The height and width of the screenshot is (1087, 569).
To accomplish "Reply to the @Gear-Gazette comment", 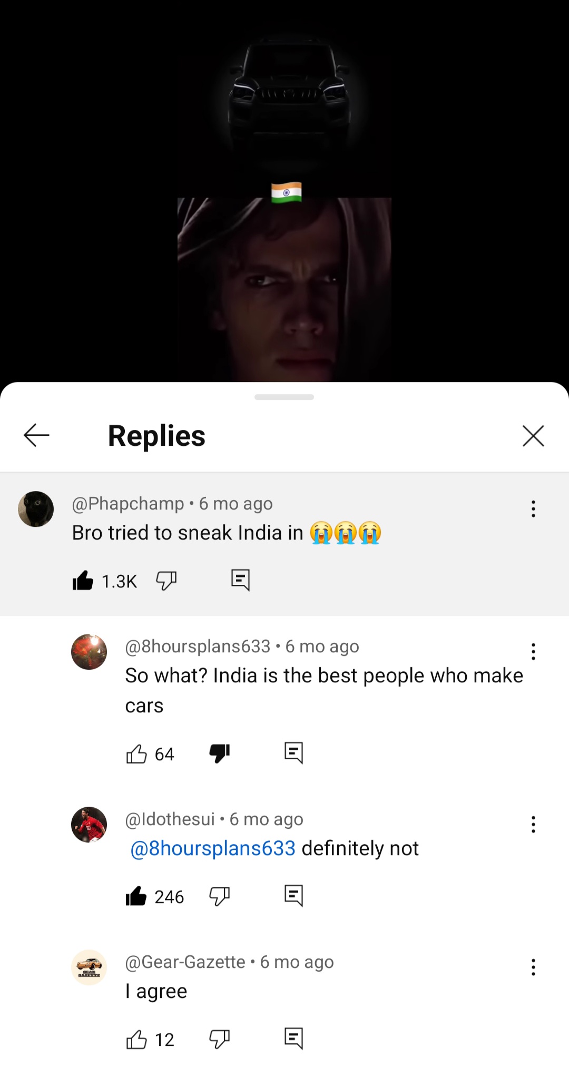I will click(x=293, y=1039).
